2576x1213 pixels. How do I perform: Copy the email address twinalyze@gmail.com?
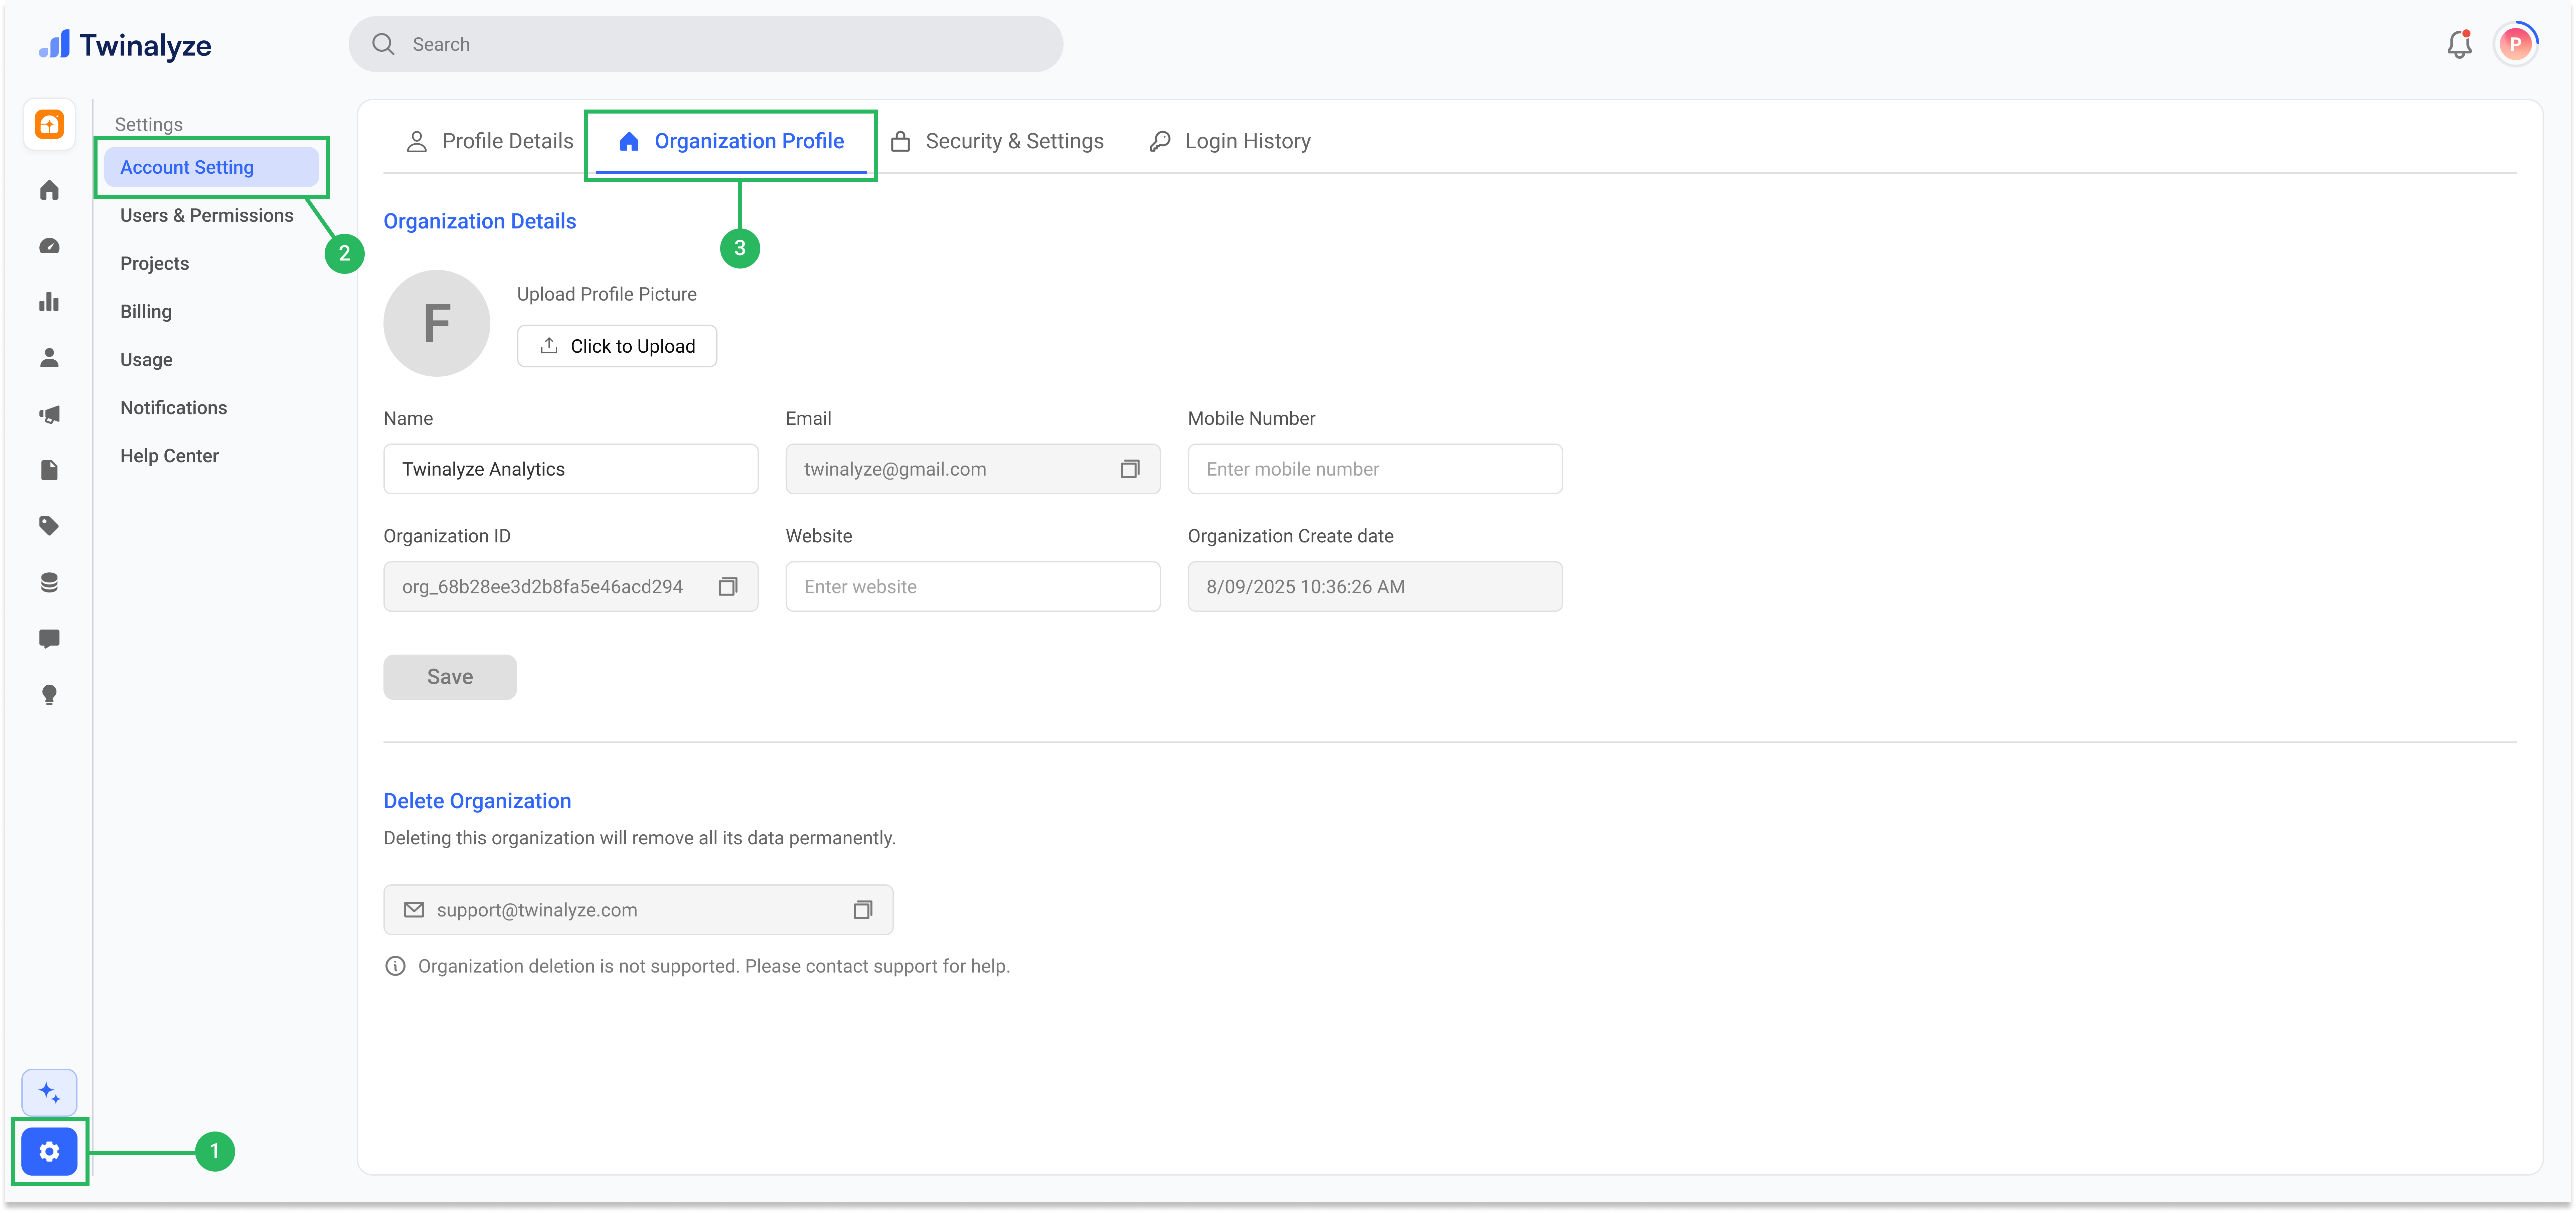[1130, 469]
